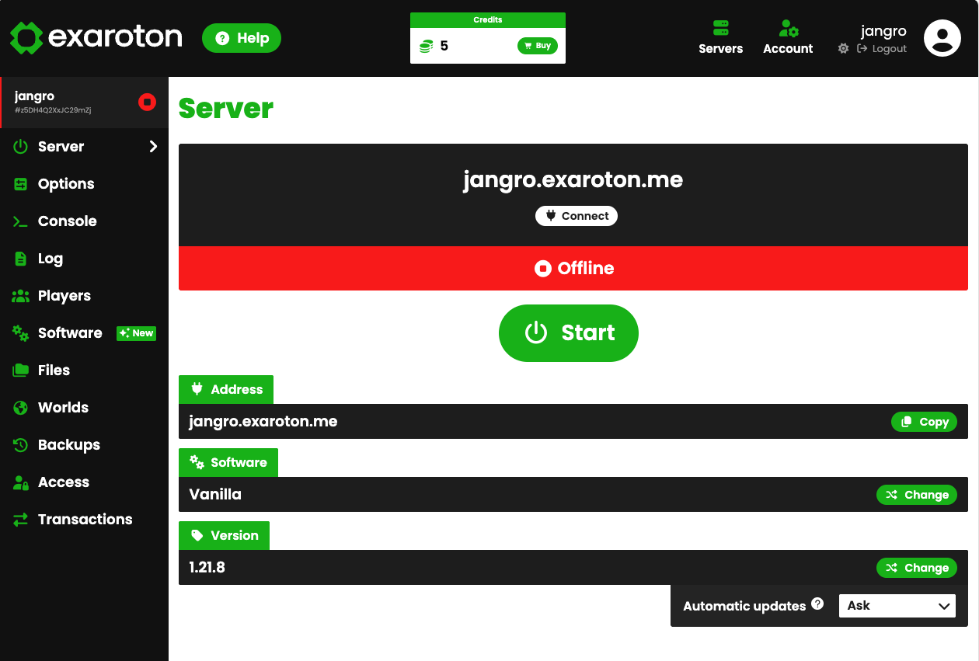Copy the server address

[x=924, y=421]
